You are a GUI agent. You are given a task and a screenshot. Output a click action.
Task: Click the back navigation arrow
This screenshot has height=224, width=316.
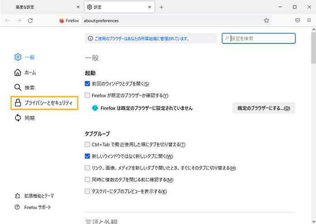pyautogui.click(x=8, y=20)
